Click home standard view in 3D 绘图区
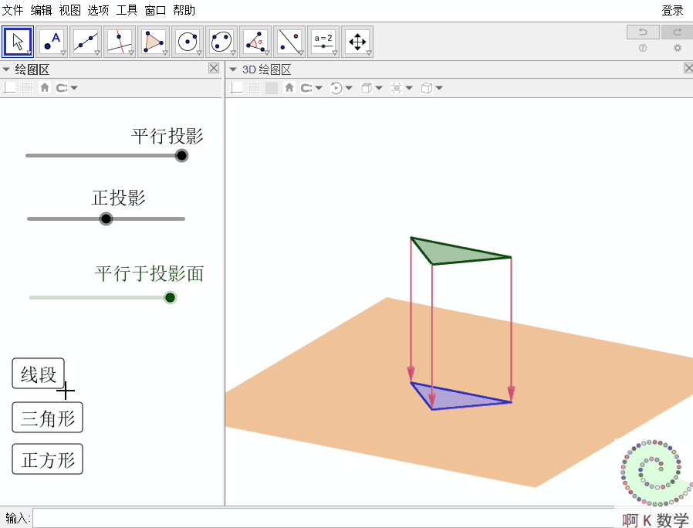693x528 pixels. point(289,87)
